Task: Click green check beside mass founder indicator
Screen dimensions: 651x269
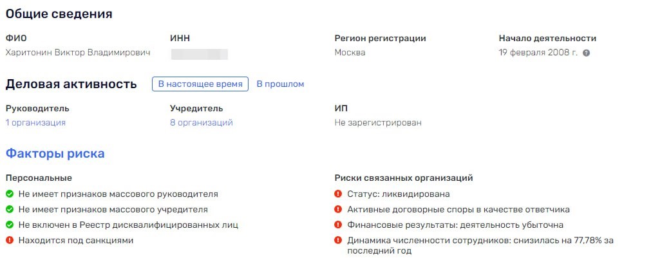Action: click(x=10, y=209)
